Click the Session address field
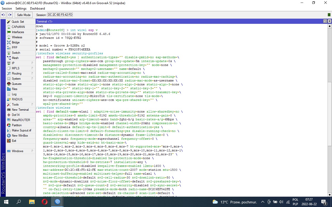 tap(60, 15)
